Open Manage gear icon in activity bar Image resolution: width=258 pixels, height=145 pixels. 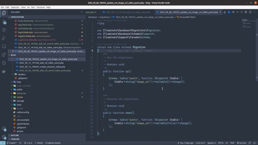4,137
